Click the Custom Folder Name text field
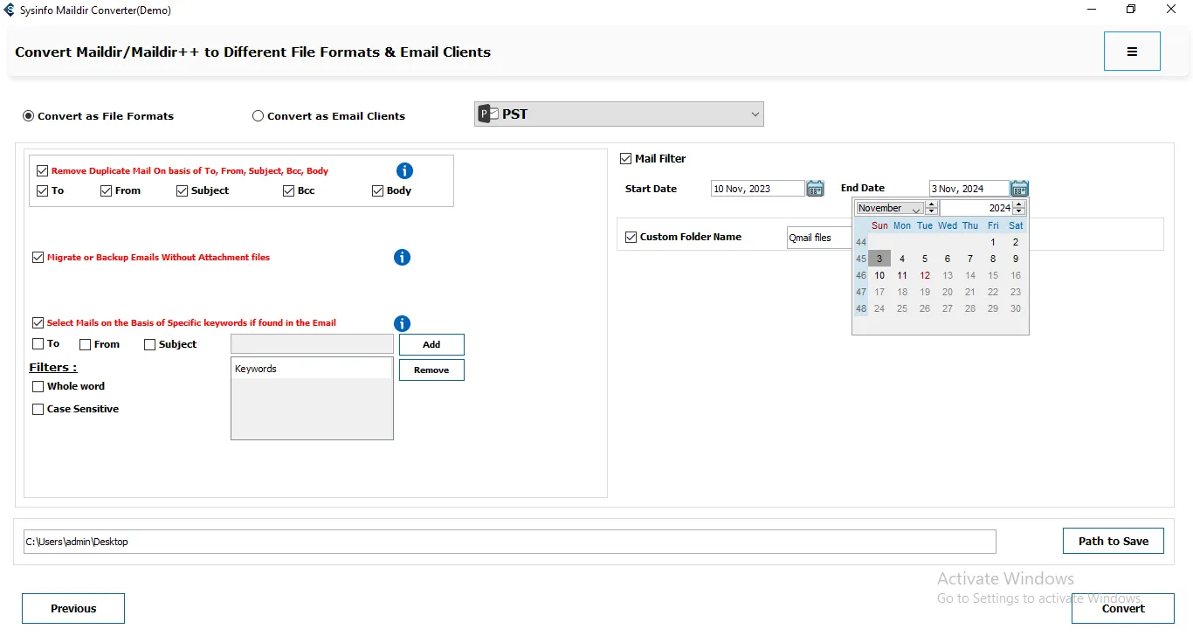 click(x=819, y=238)
